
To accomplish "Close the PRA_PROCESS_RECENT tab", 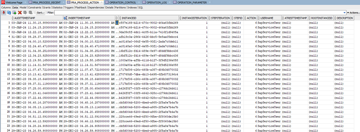I will [x=63, y=3].
